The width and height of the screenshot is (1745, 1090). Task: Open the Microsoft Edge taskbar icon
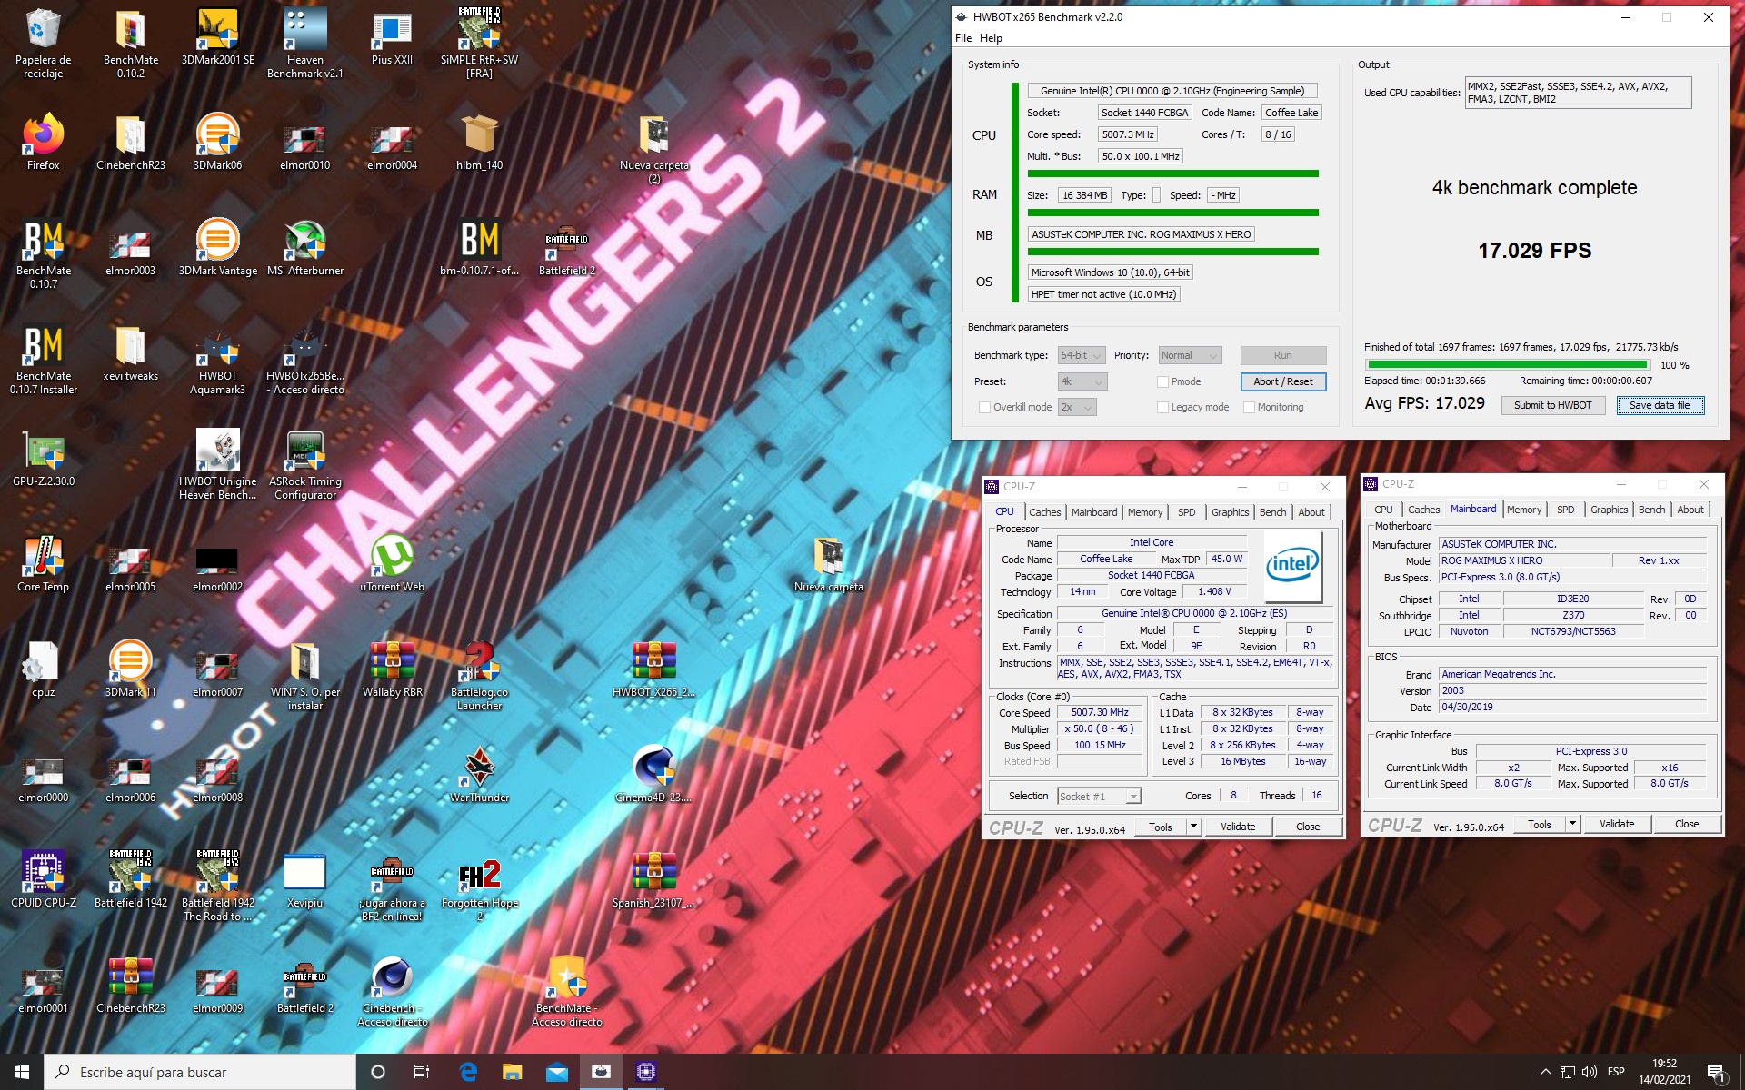tap(468, 1072)
